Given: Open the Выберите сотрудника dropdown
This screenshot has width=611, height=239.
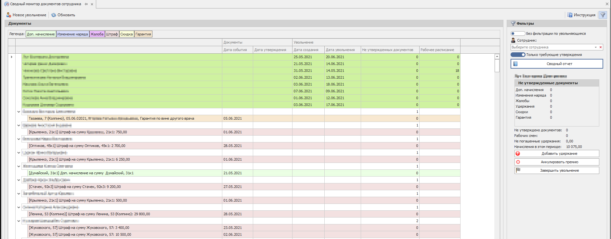Looking at the screenshot, I should (596, 47).
